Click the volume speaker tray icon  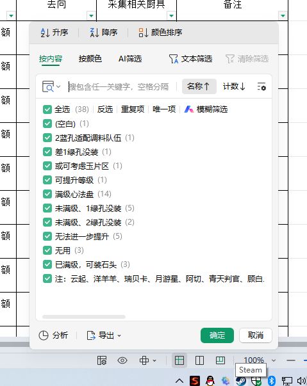coord(302,381)
